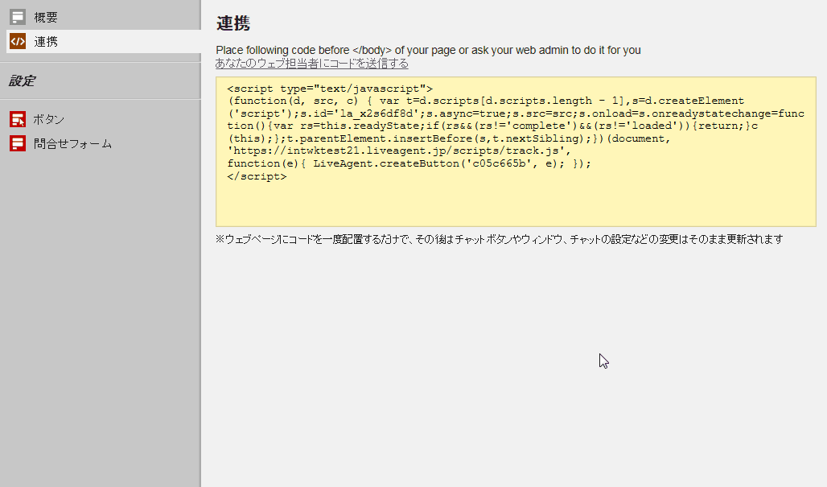Click the 連携 code brackets icon
Image resolution: width=827 pixels, height=487 pixels.
[x=18, y=41]
